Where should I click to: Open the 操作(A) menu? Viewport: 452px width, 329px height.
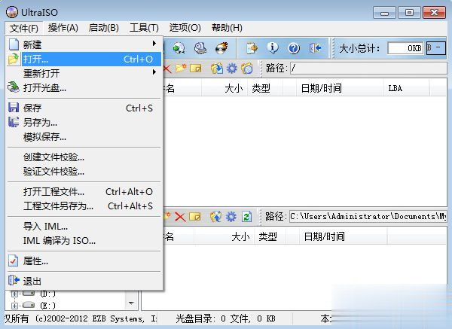coord(63,28)
